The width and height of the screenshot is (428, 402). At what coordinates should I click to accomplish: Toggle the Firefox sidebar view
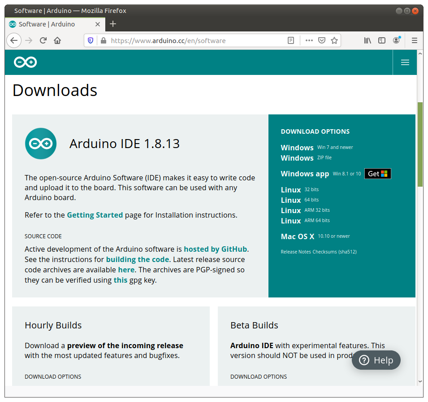point(382,40)
